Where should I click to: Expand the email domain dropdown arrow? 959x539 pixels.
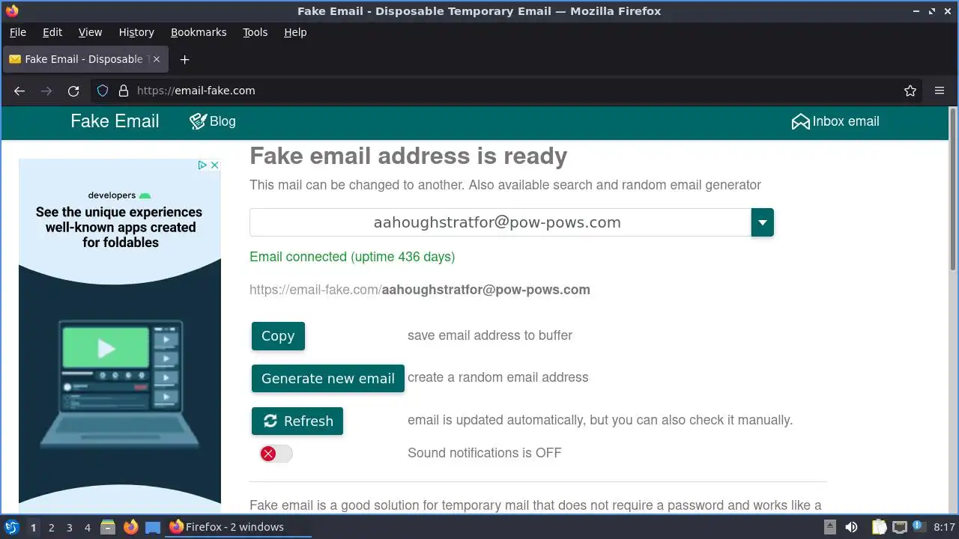point(762,222)
